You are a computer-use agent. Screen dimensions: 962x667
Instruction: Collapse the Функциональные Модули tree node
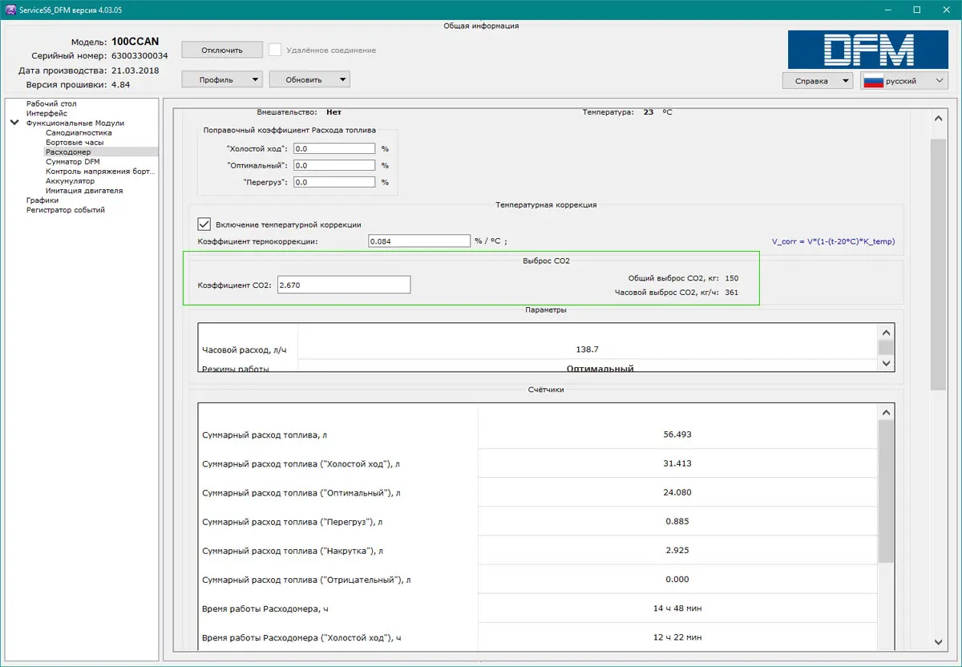[x=14, y=123]
